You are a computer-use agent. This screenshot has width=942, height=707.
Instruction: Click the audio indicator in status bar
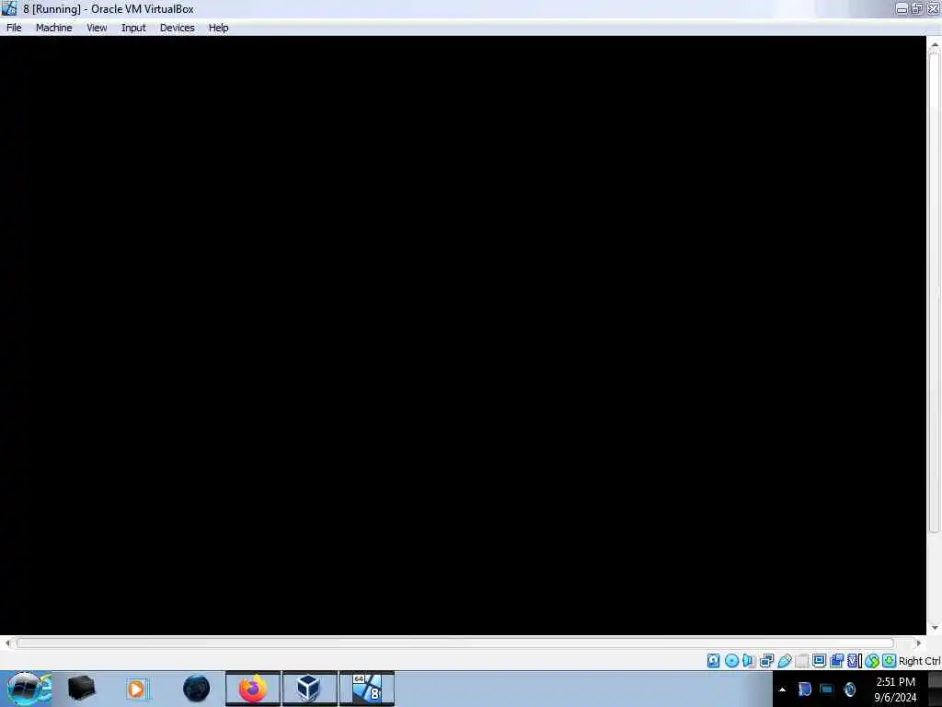tap(749, 661)
